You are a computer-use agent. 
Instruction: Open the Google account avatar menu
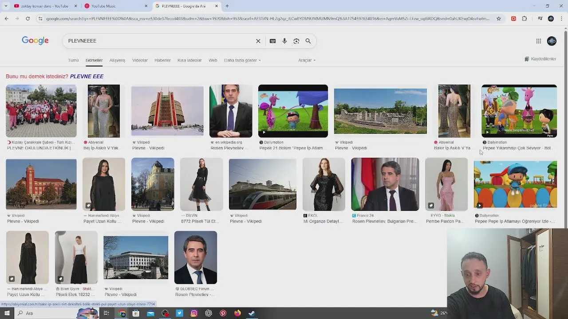[552, 41]
